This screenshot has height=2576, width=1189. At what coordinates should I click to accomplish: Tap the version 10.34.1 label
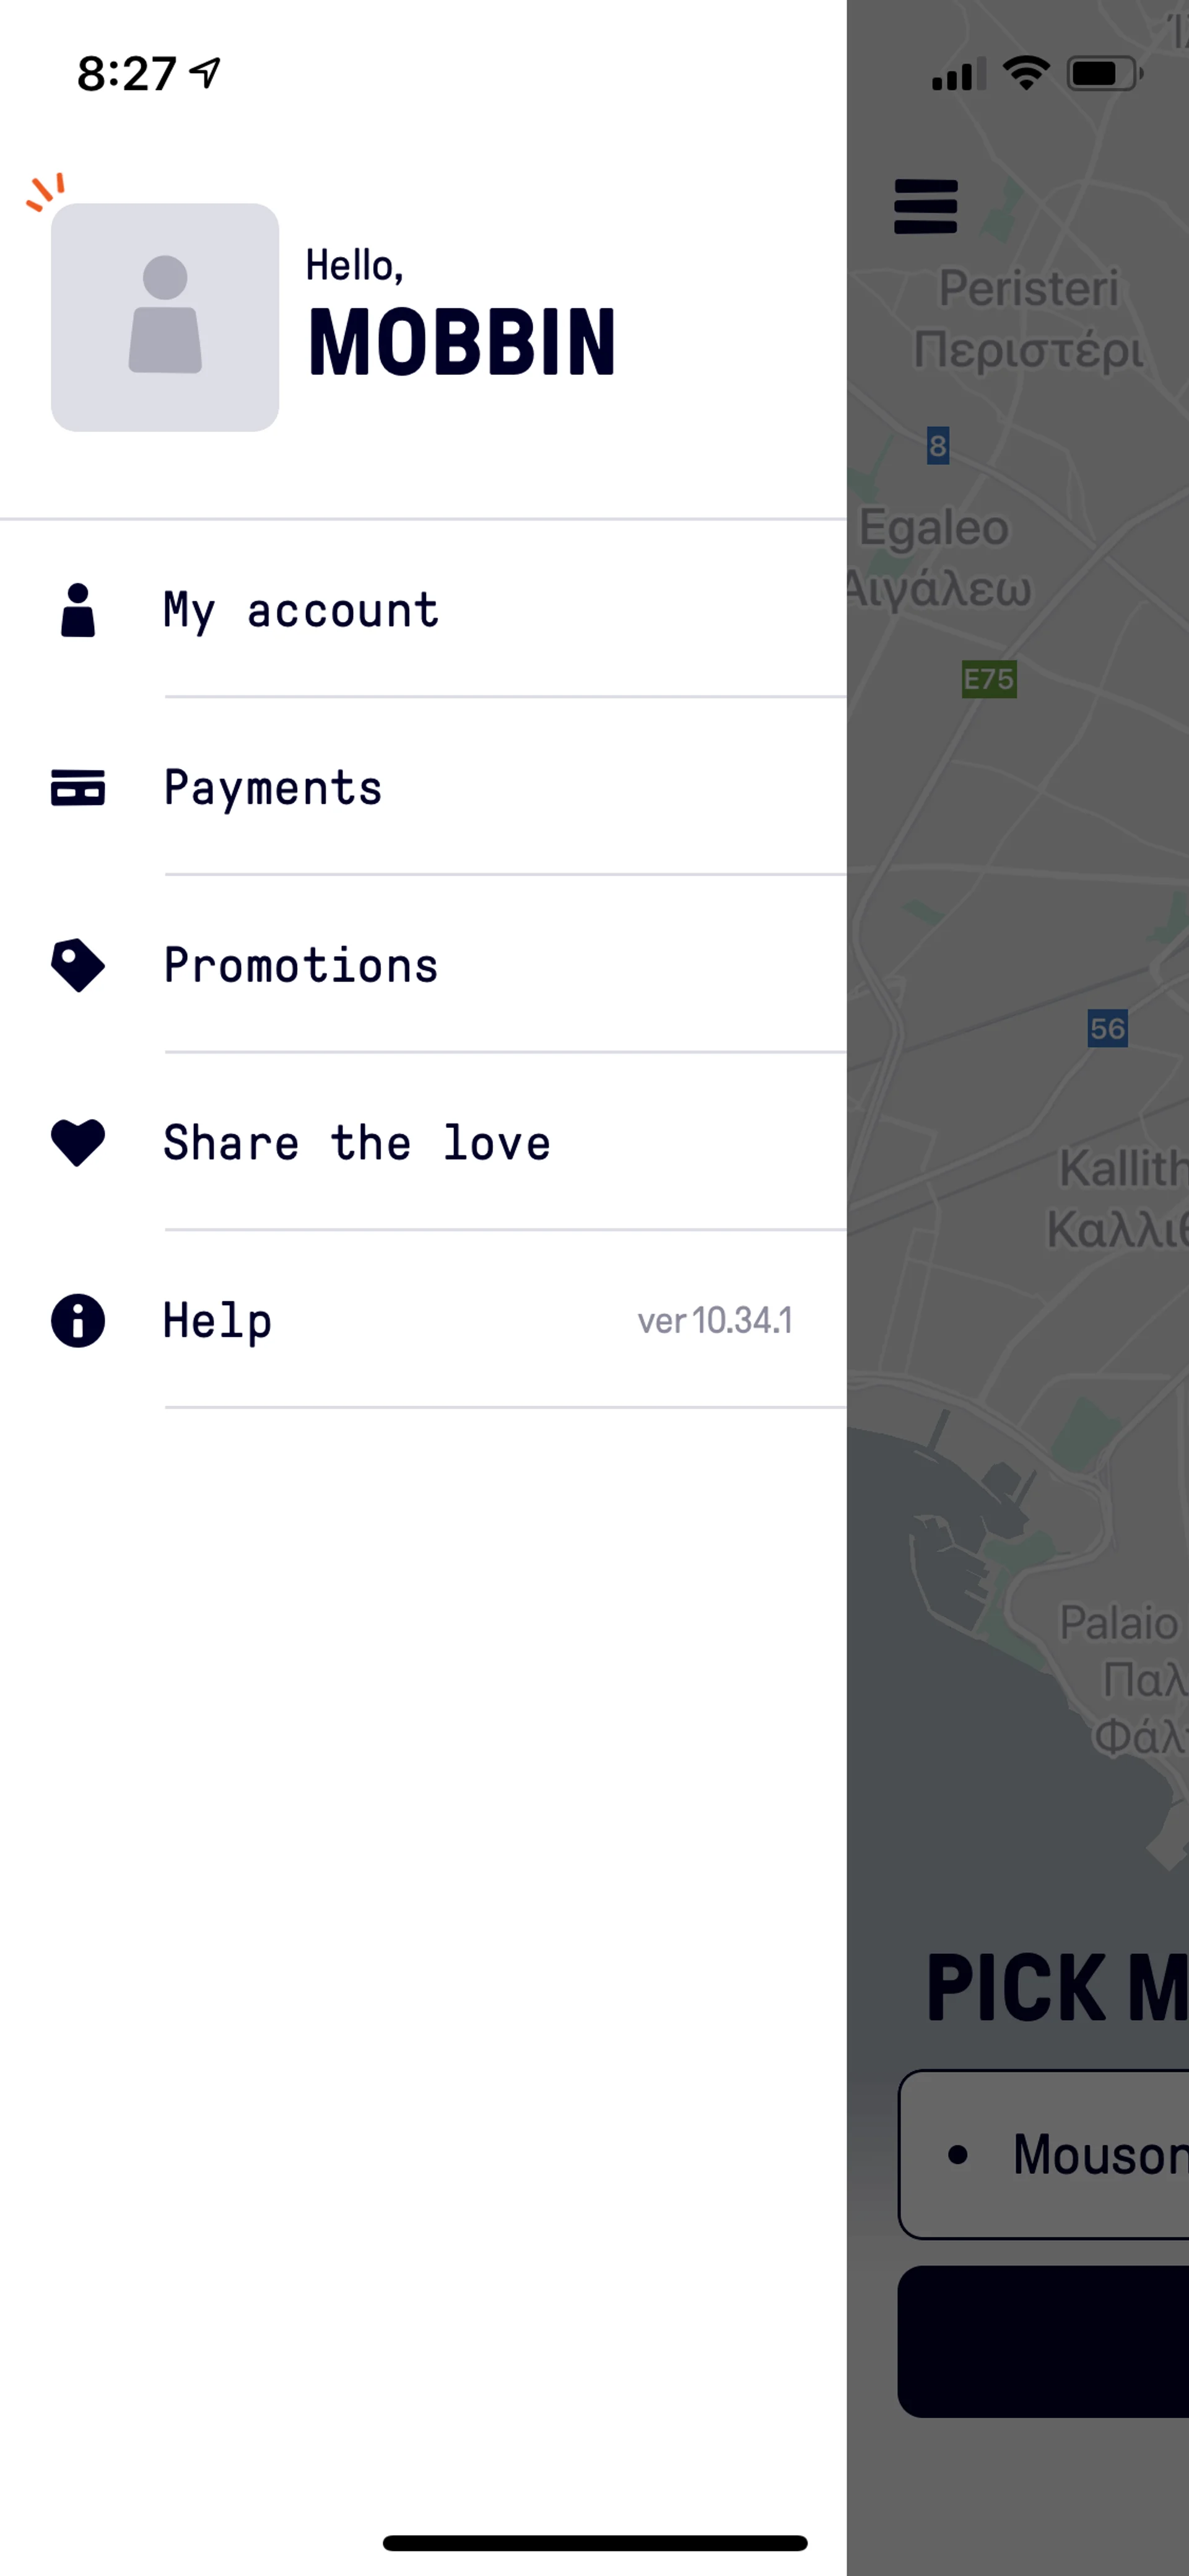tap(715, 1321)
